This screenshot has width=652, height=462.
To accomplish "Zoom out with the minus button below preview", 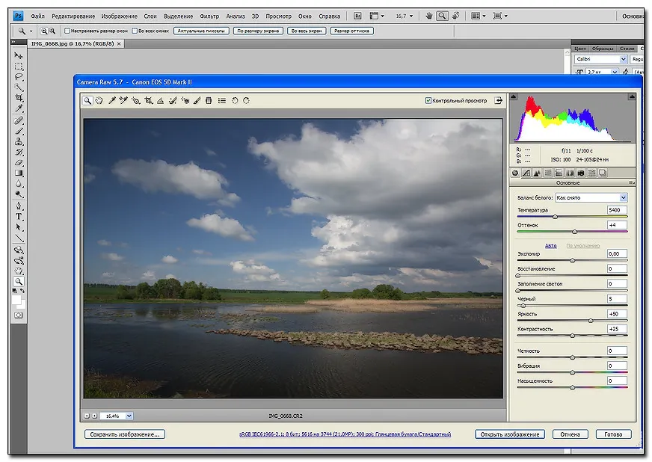I will click(87, 416).
